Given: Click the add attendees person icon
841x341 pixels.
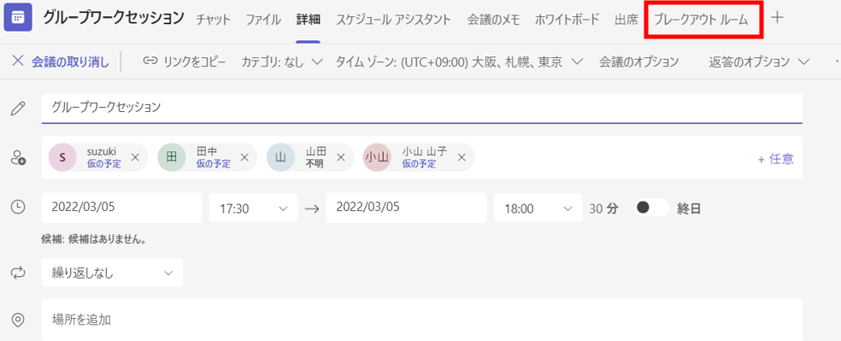Looking at the screenshot, I should pyautogui.click(x=18, y=158).
